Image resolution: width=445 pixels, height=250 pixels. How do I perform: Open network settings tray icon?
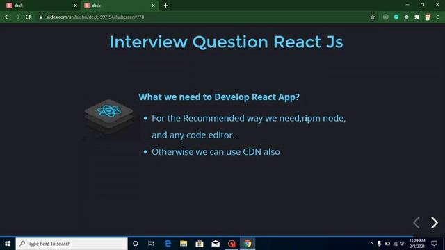[396, 244]
